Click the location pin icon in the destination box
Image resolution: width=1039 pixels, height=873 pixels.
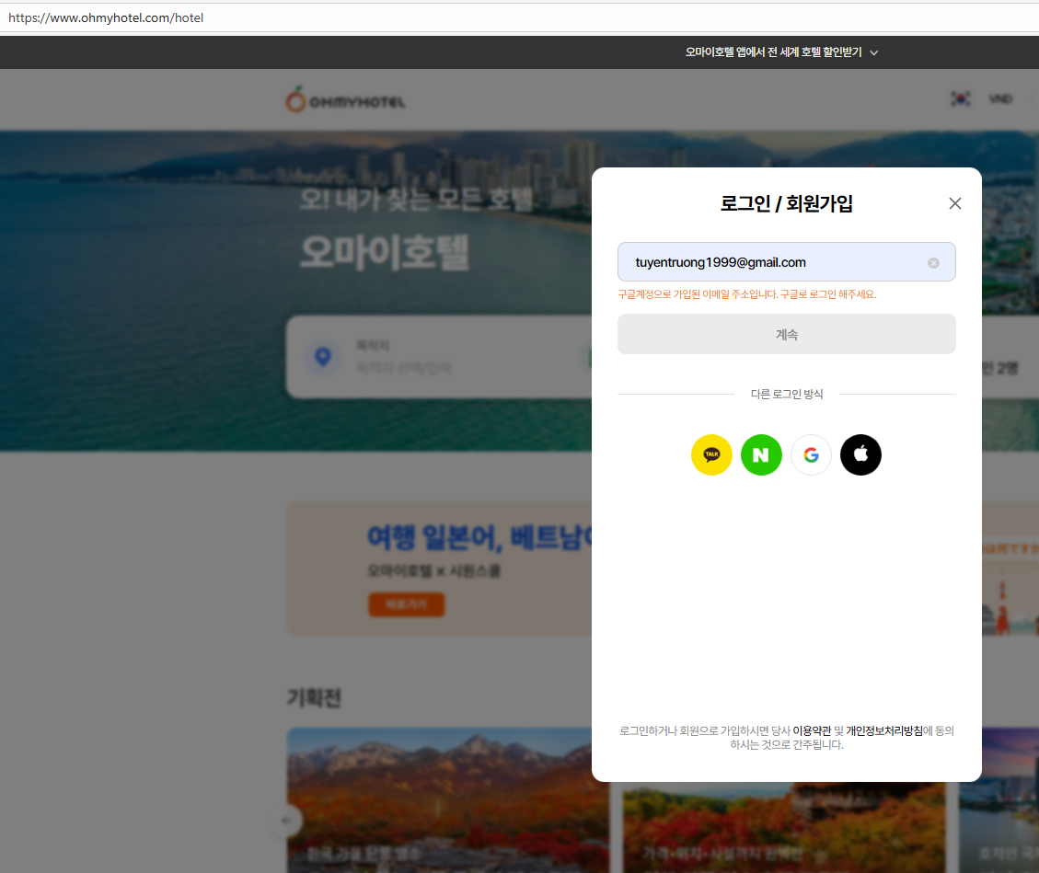(322, 357)
